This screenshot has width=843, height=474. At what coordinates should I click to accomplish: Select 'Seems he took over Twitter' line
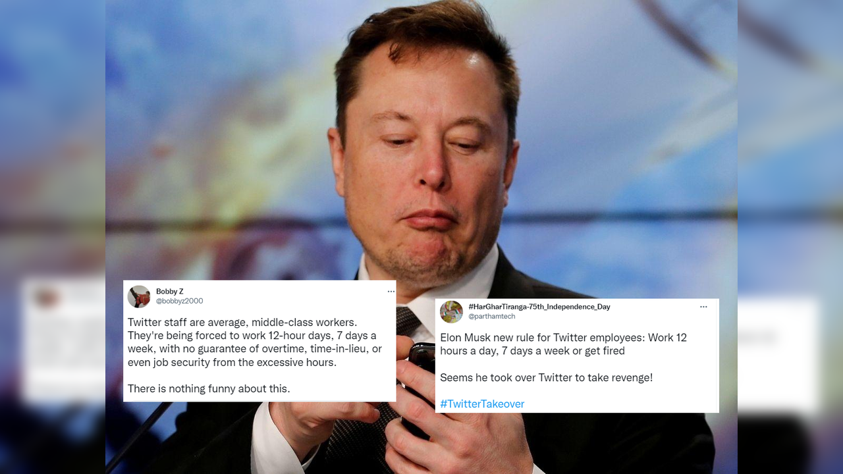click(546, 378)
